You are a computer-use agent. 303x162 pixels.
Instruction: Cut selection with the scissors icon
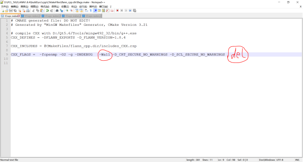pos(33,10)
